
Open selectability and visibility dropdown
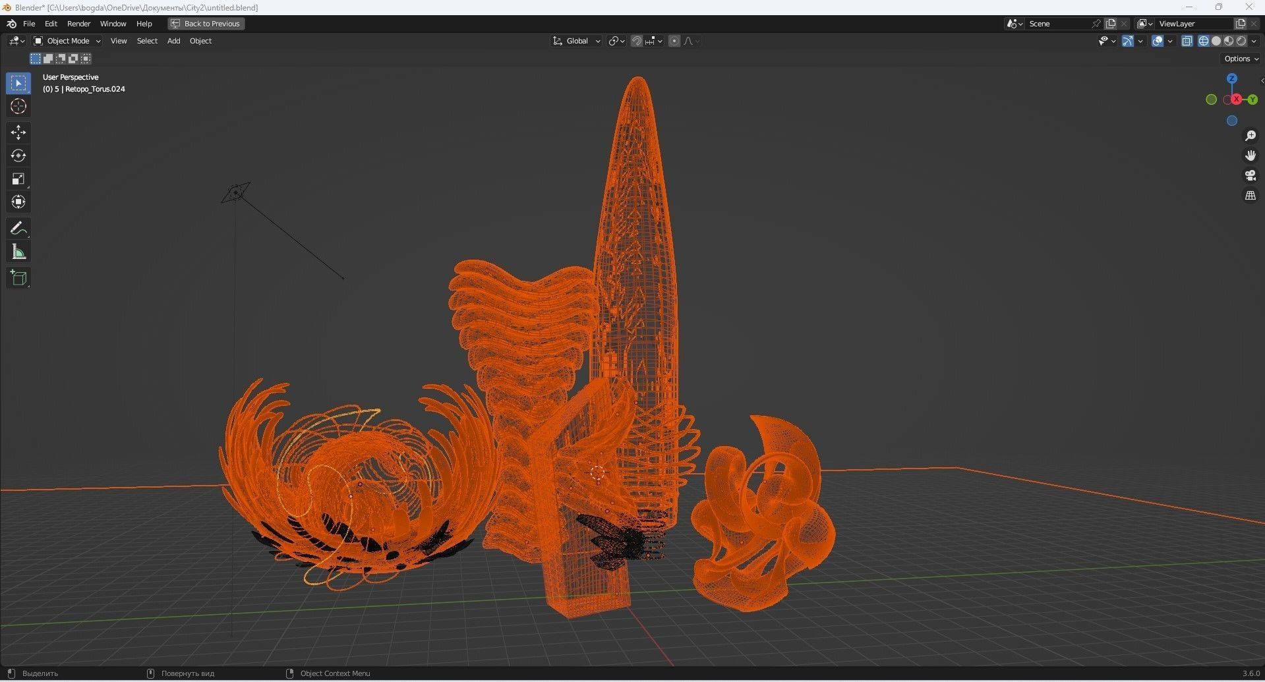(1107, 41)
